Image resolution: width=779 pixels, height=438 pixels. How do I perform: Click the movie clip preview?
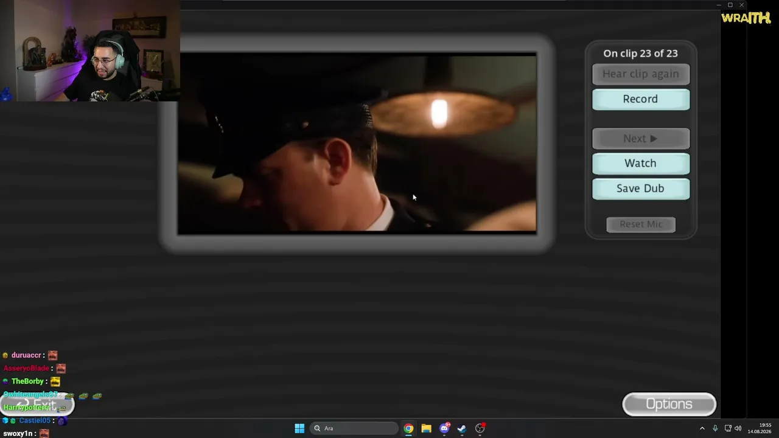tap(357, 144)
